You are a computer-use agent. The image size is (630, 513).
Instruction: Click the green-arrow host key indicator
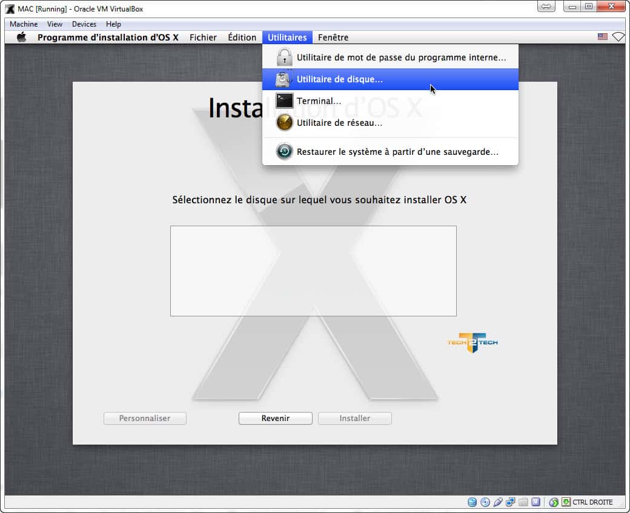pos(566,502)
